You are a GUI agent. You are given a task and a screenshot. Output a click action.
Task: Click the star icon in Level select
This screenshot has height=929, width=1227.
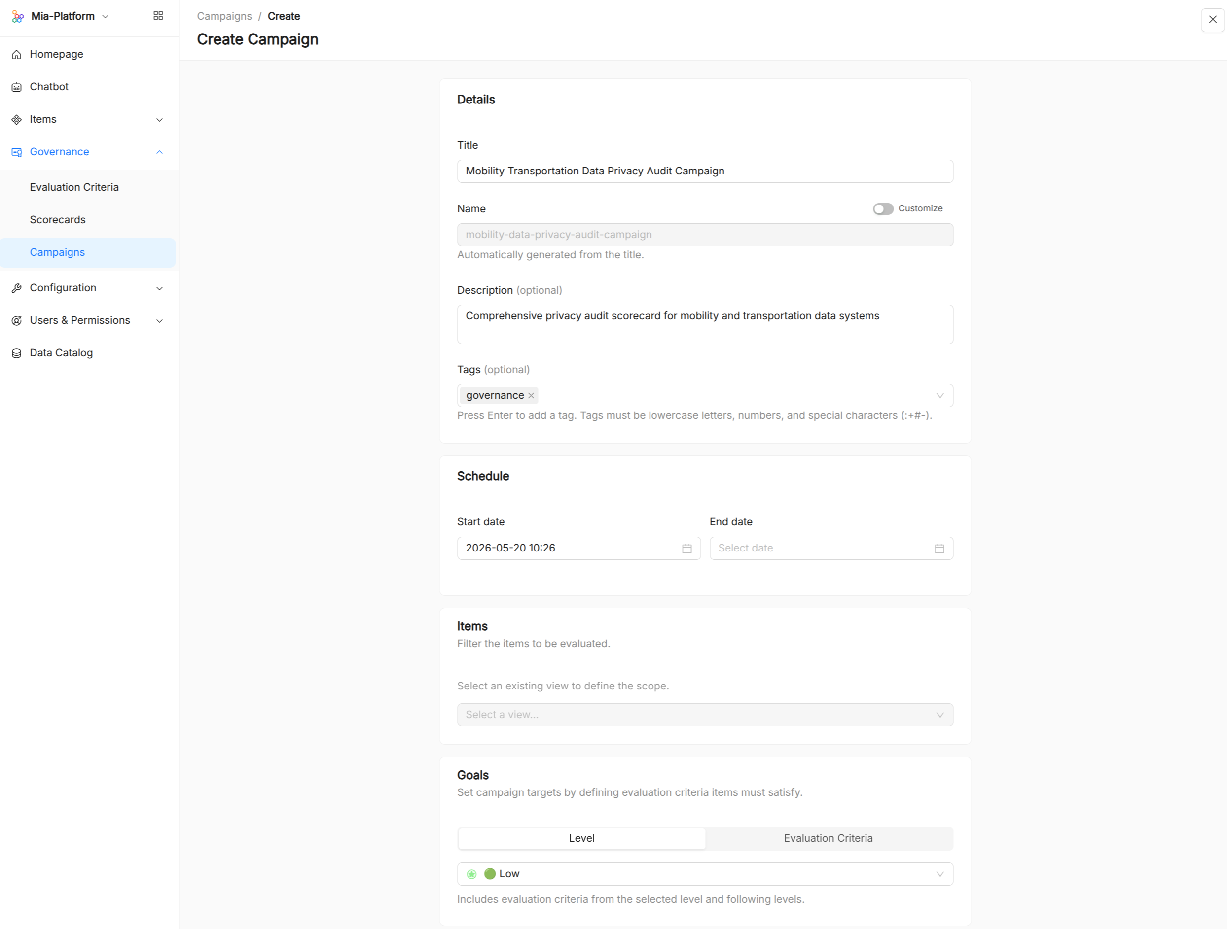(471, 874)
